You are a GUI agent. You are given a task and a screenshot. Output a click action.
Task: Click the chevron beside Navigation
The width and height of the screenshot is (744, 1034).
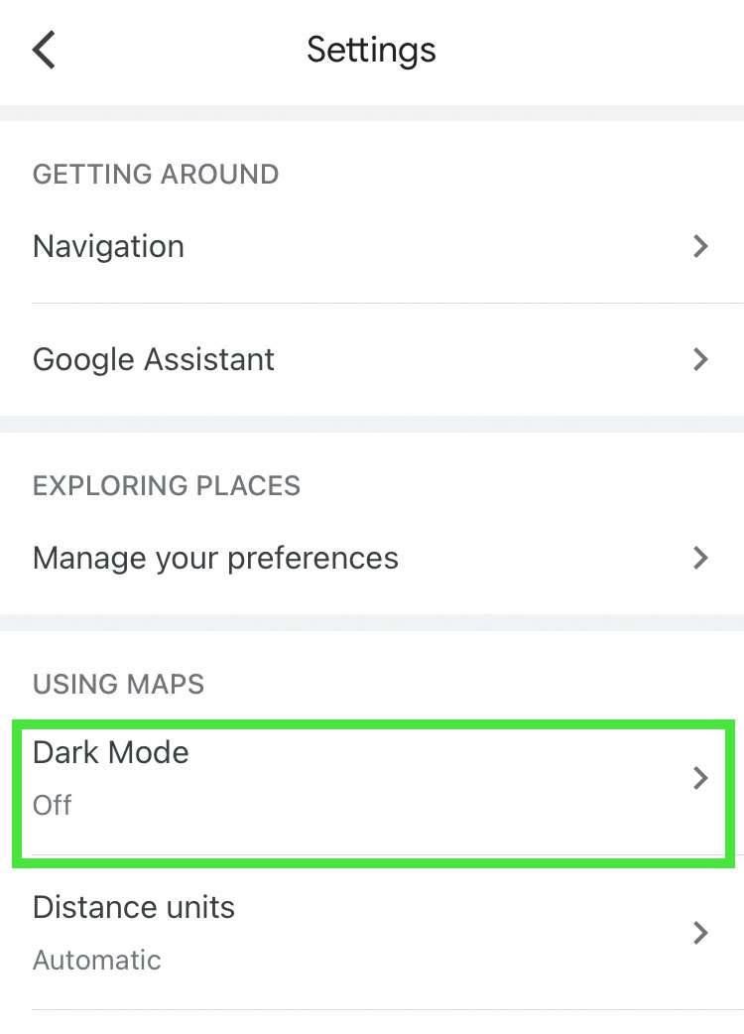(700, 246)
